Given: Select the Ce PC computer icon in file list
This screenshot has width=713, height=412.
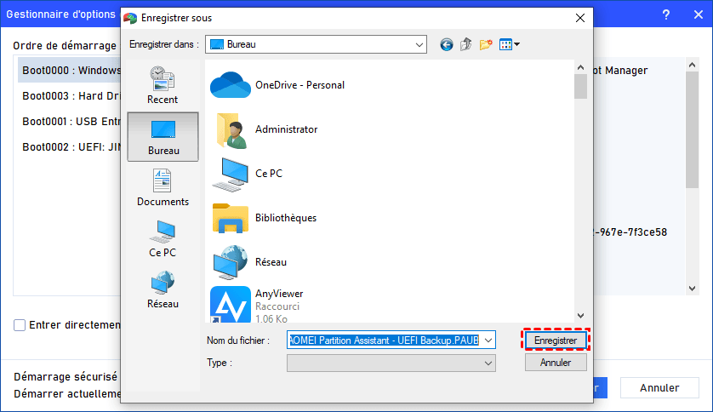Looking at the screenshot, I should [x=231, y=175].
